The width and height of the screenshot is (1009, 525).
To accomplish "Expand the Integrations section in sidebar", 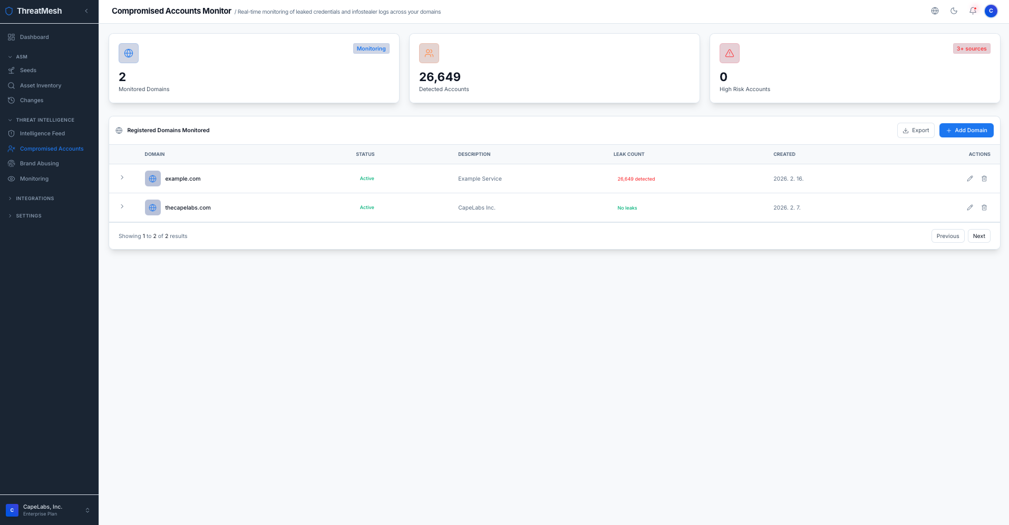I will [x=9, y=198].
